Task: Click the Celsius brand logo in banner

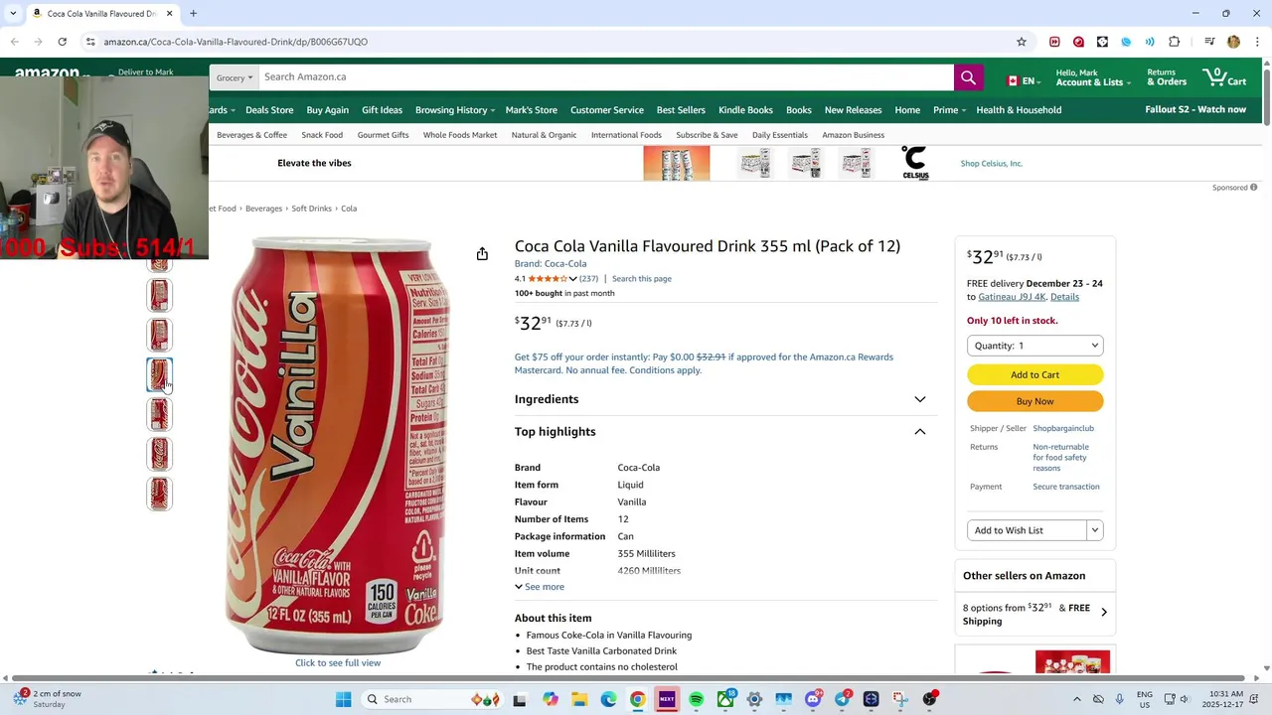Action: point(915,163)
